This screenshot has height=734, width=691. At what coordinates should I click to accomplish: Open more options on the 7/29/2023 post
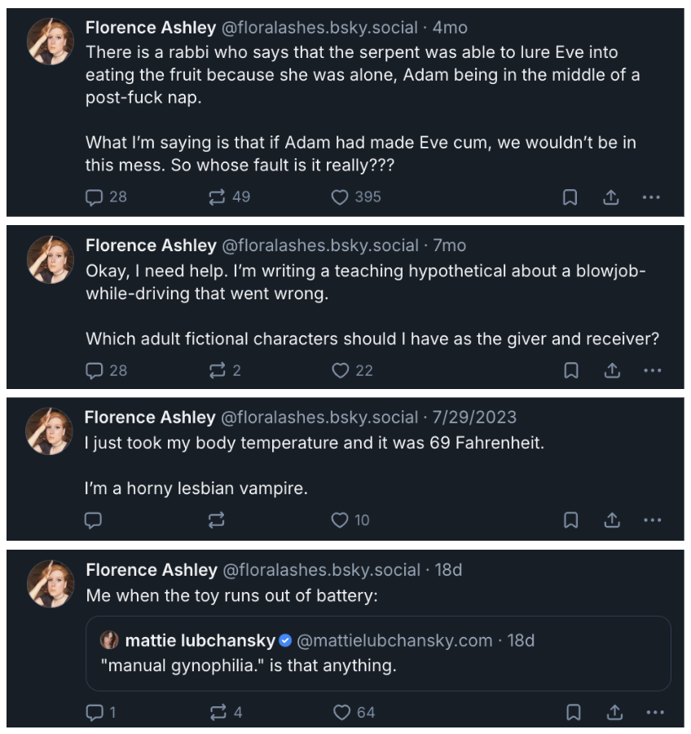point(652,520)
